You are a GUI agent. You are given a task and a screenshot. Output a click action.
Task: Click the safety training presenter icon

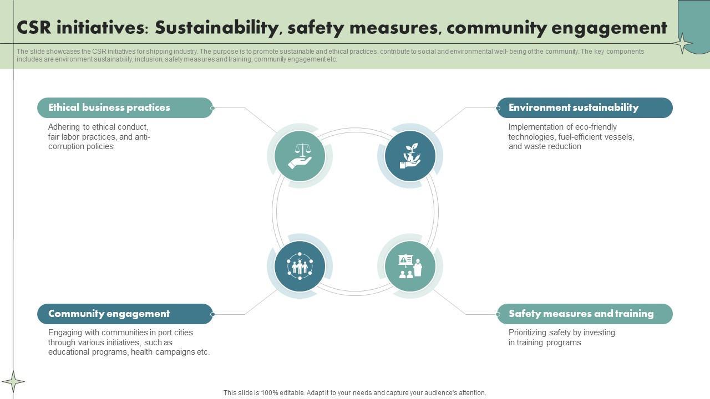click(x=410, y=266)
